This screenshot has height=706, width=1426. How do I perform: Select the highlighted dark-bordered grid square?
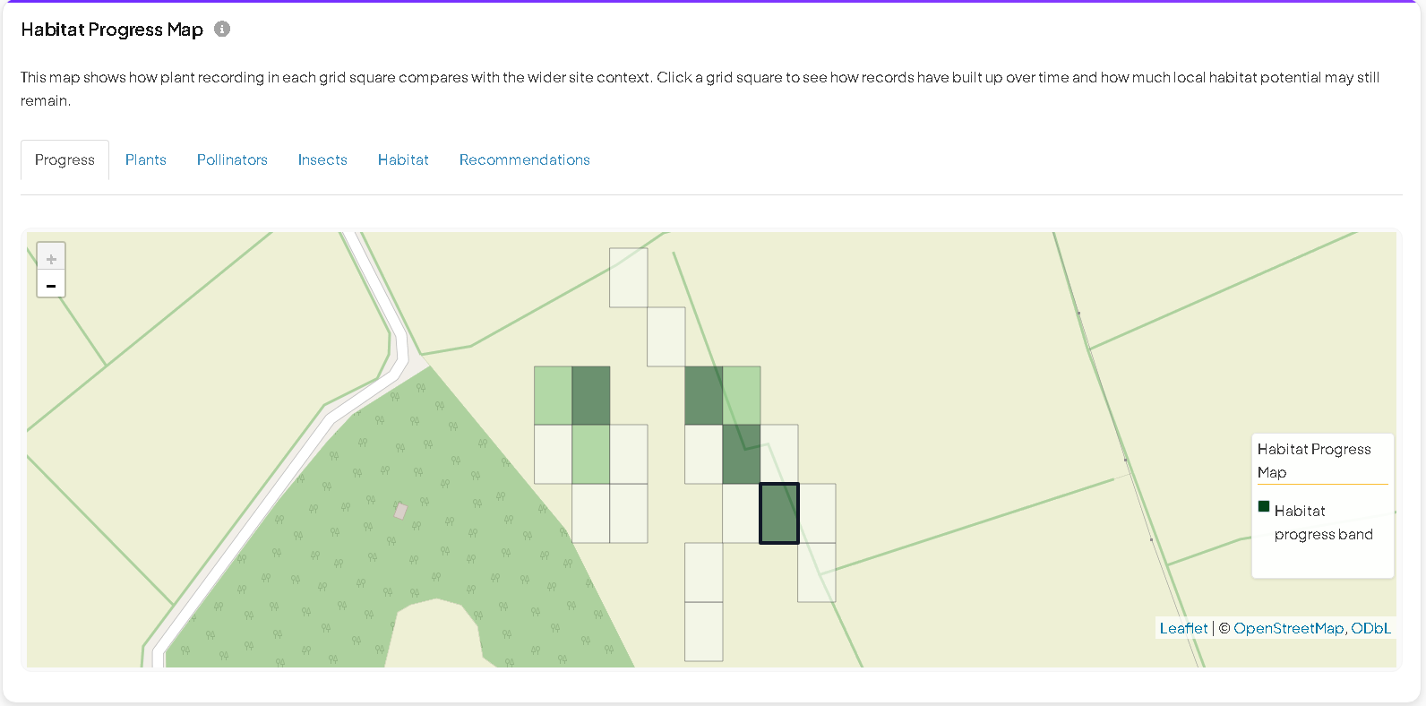779,513
